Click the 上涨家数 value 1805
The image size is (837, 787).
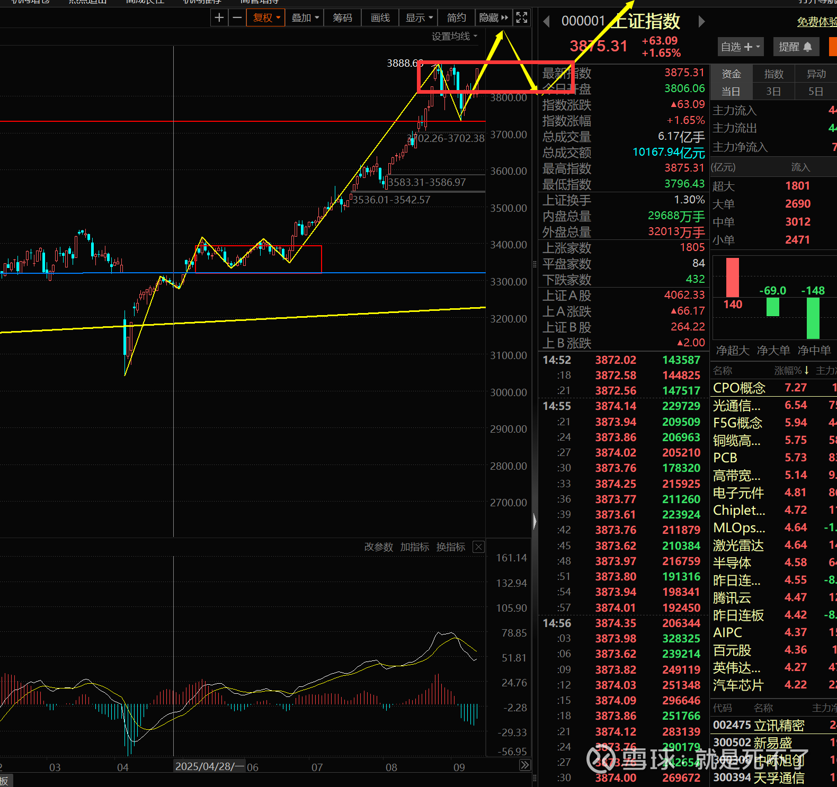[x=692, y=247]
